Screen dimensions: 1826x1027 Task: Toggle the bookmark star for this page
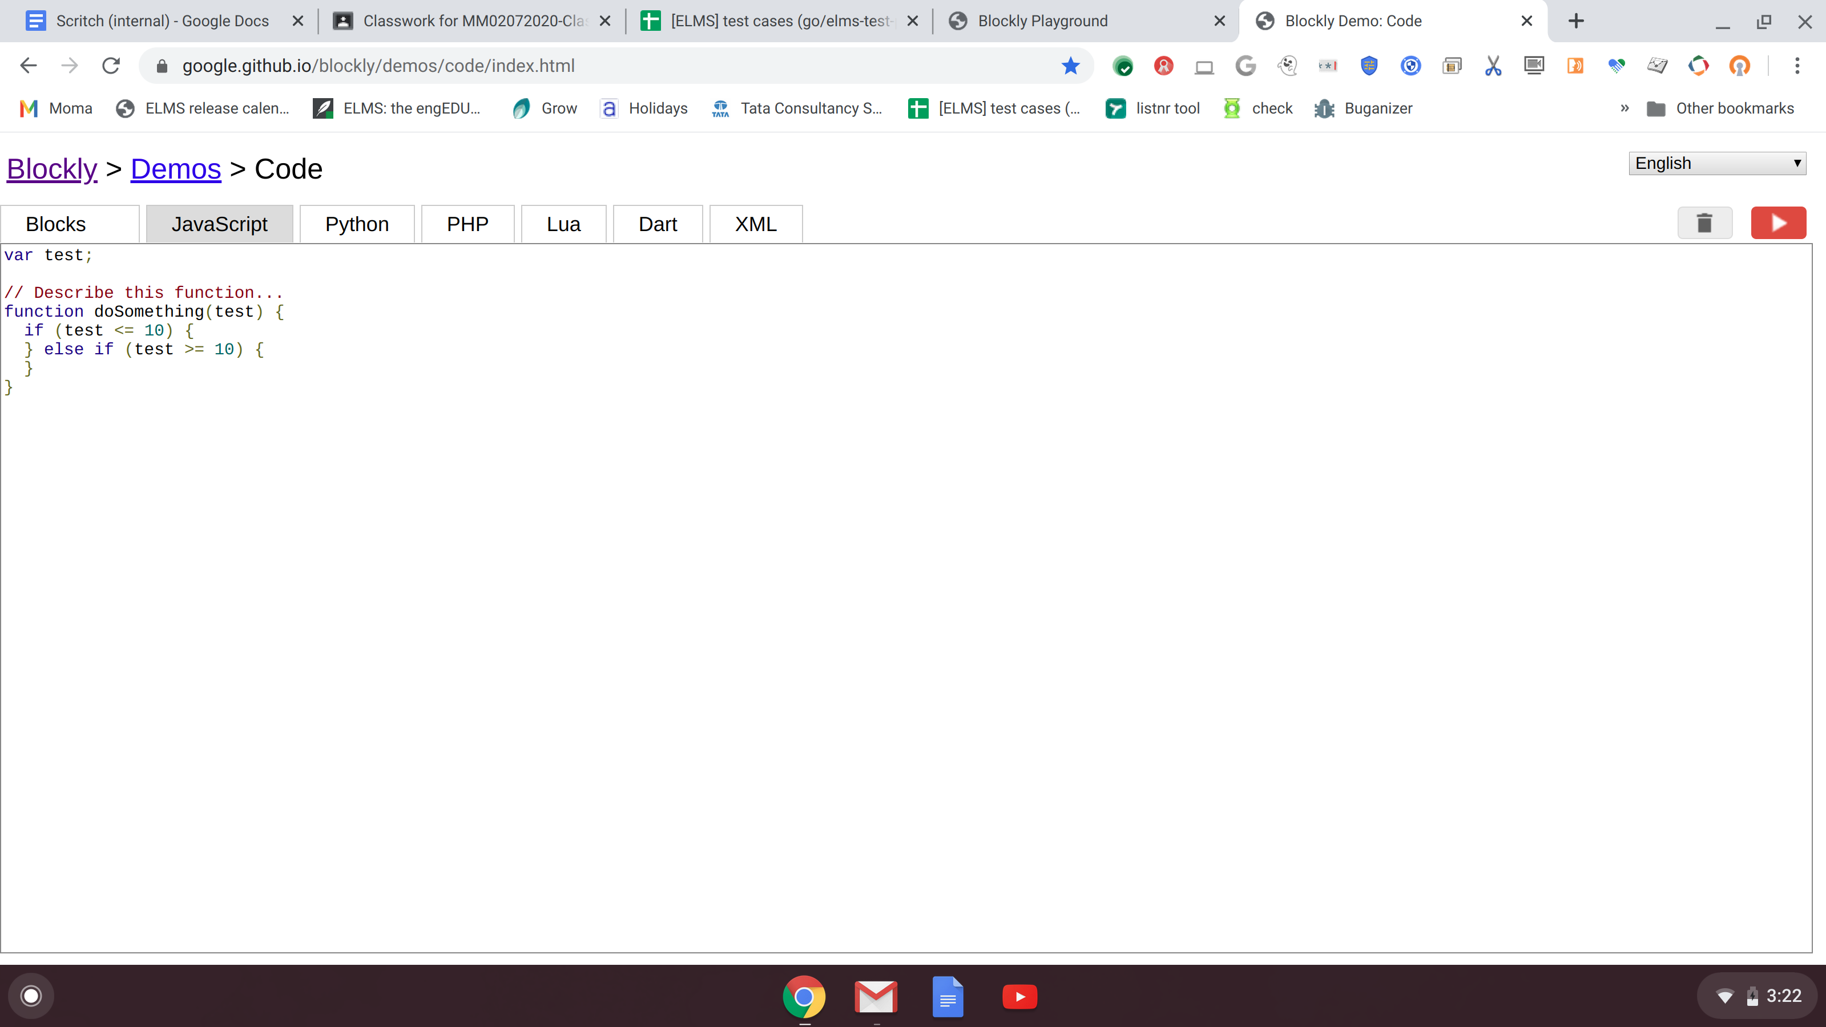(1070, 65)
